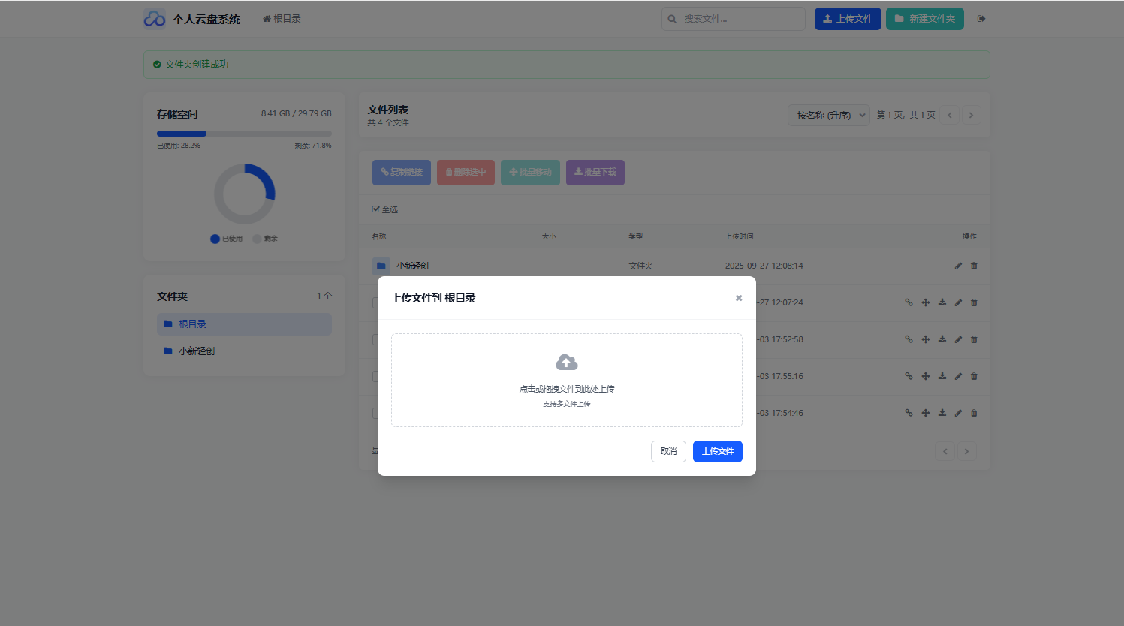1124x626 pixels.
Task: Close the upload dialog with the X
Action: (739, 298)
